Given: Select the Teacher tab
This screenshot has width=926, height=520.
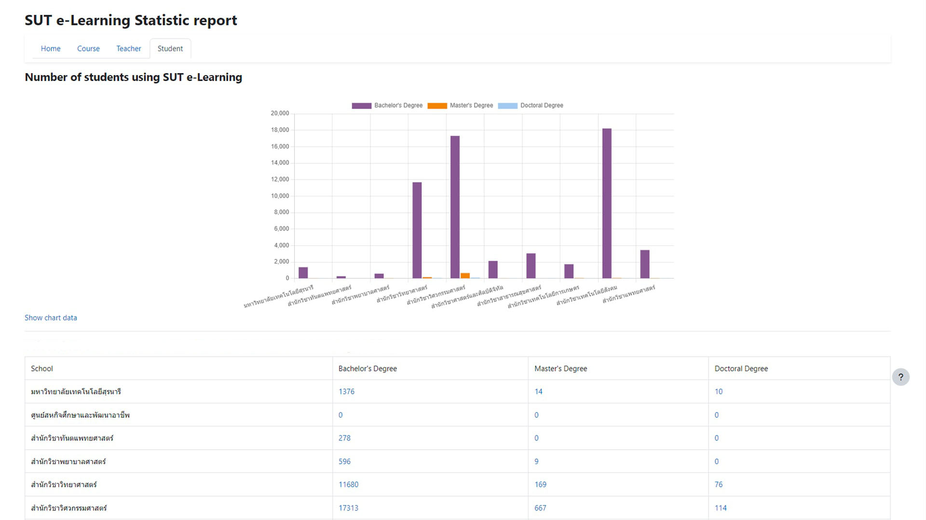Looking at the screenshot, I should 129,49.
